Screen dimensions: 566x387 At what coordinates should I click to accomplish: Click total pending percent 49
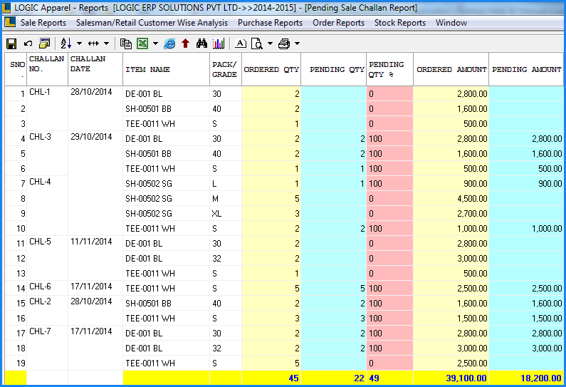tap(390, 378)
